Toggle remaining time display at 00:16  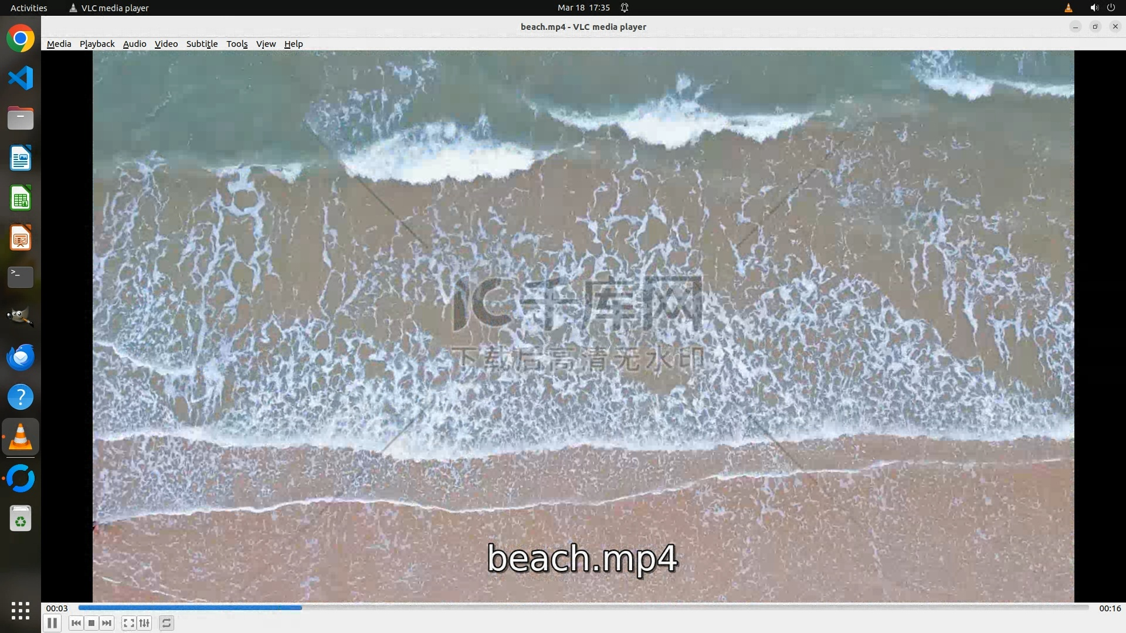(1110, 608)
